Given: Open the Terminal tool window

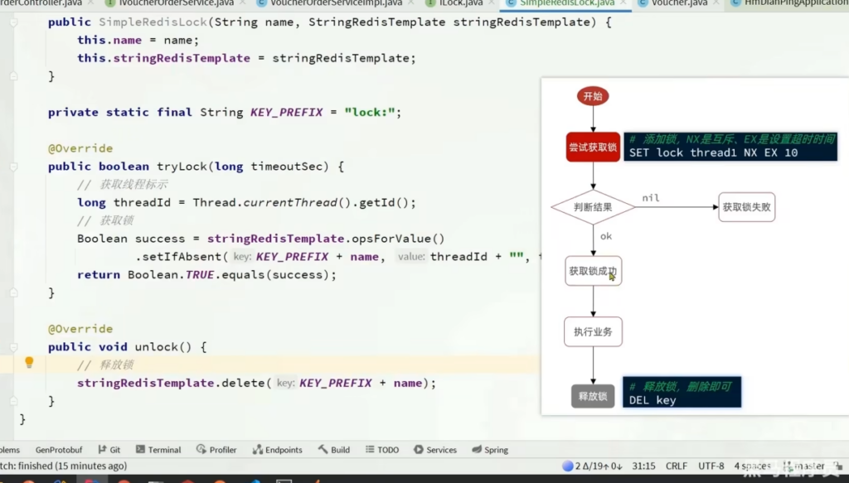Looking at the screenshot, I should [158, 450].
